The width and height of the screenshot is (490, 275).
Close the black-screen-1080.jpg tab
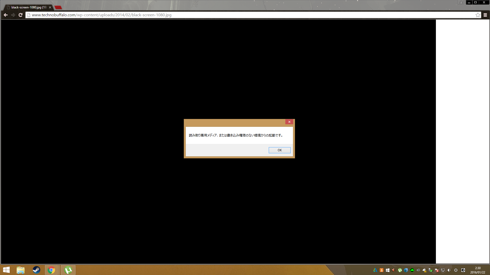point(50,7)
